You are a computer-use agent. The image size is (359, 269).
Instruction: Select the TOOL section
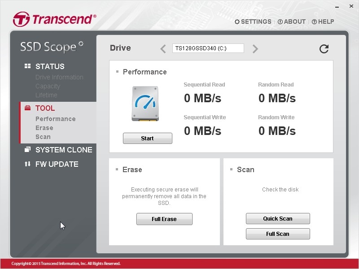(x=45, y=108)
